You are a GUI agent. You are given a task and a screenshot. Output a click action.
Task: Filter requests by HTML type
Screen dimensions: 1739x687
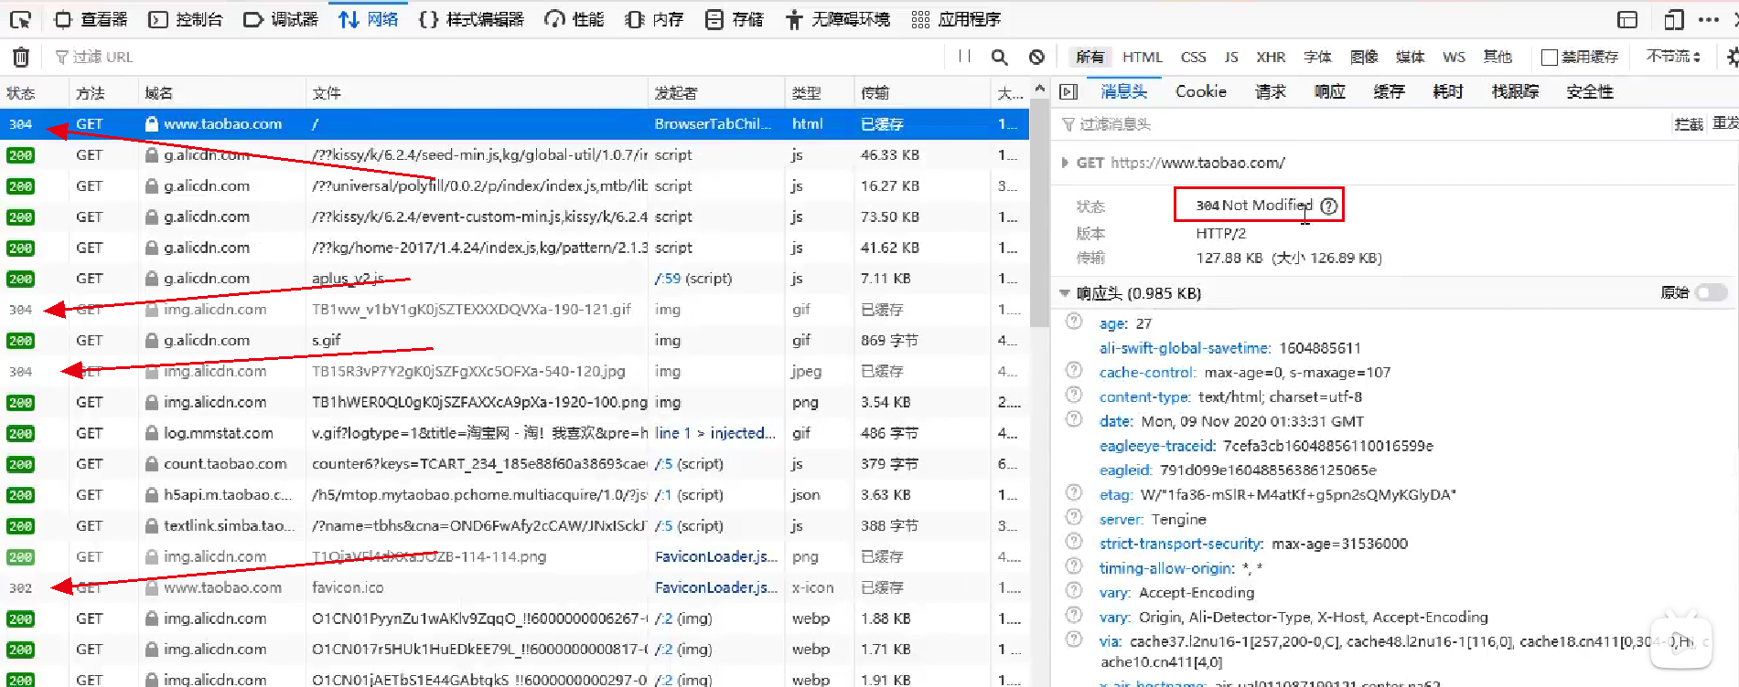(x=1143, y=57)
